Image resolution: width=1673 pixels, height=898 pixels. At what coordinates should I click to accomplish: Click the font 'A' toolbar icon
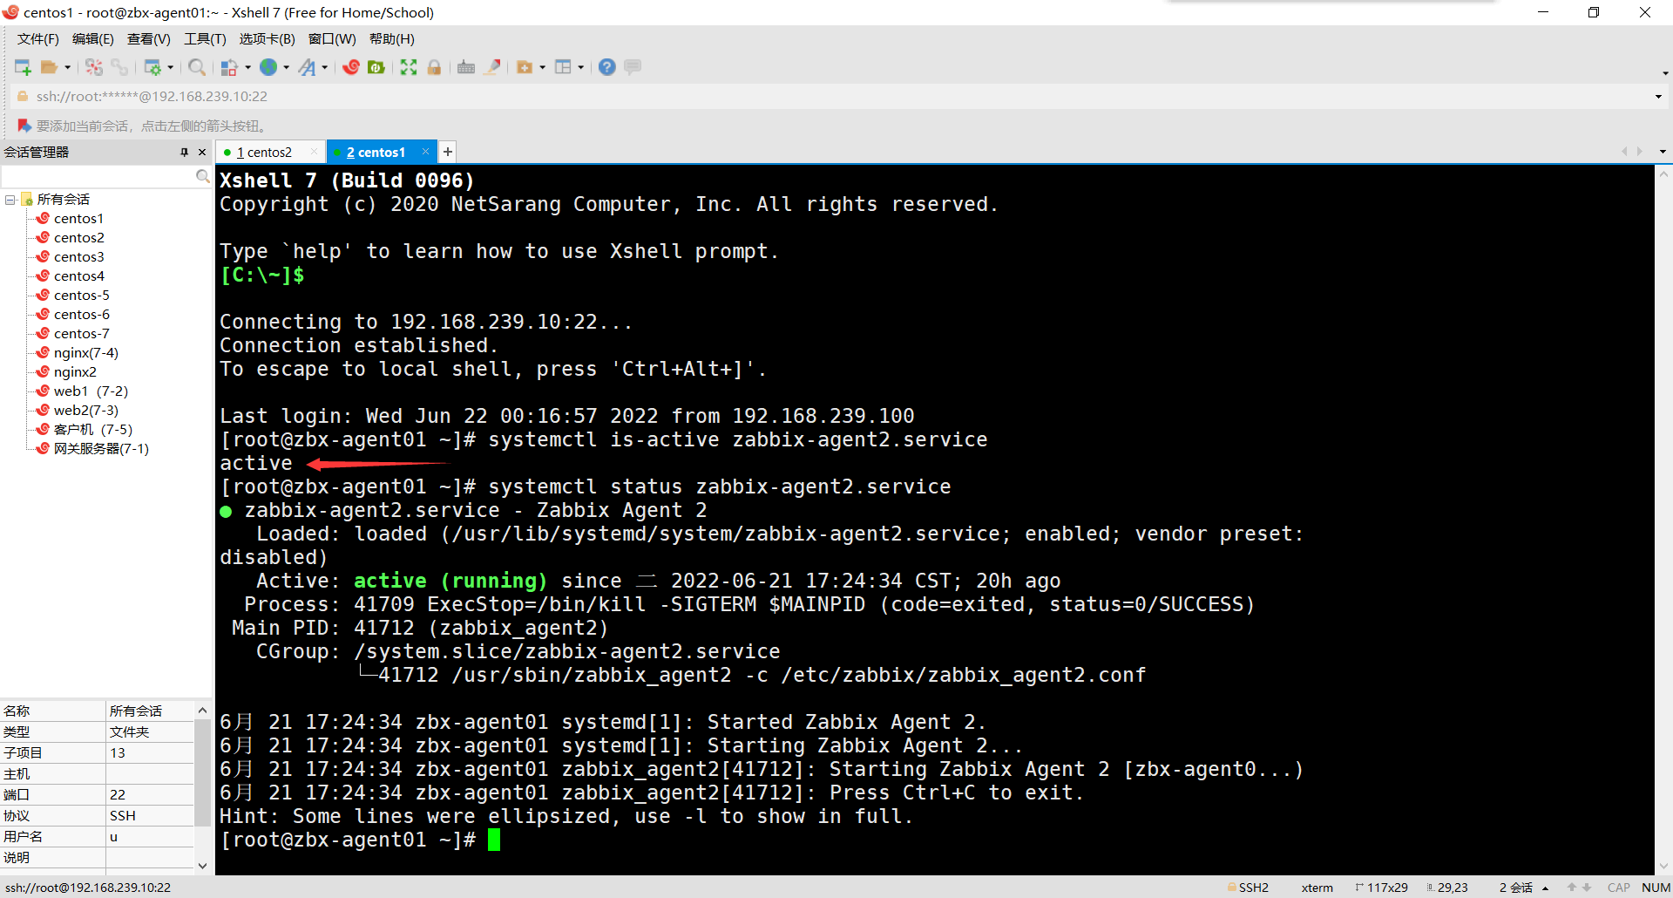click(307, 67)
